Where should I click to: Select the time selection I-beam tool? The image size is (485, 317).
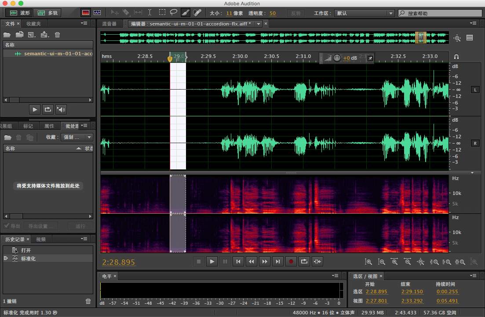[x=150, y=12]
